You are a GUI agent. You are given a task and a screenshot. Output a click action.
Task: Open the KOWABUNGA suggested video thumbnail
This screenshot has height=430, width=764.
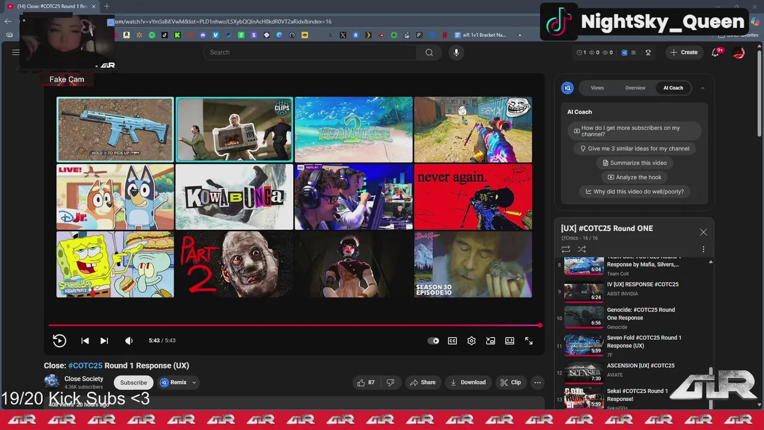click(234, 197)
